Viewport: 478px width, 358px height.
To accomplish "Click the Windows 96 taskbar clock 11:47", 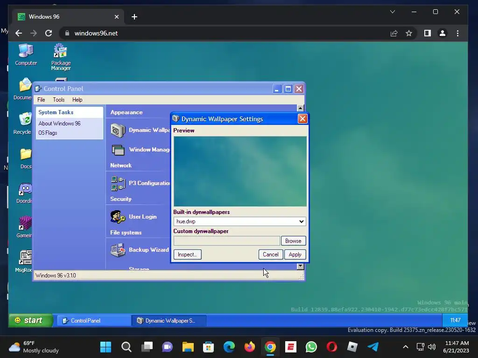I will (455, 320).
